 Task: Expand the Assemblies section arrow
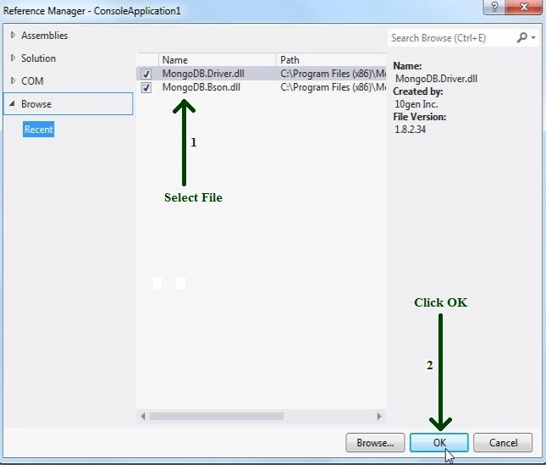coord(13,36)
